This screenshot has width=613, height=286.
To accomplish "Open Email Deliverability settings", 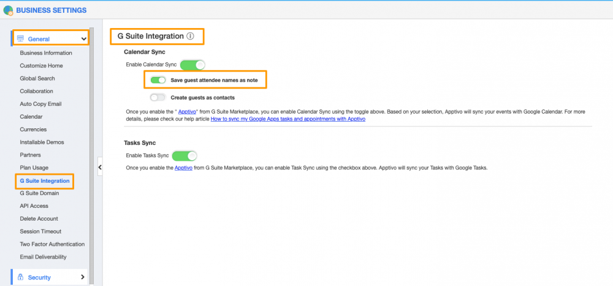I will point(43,257).
